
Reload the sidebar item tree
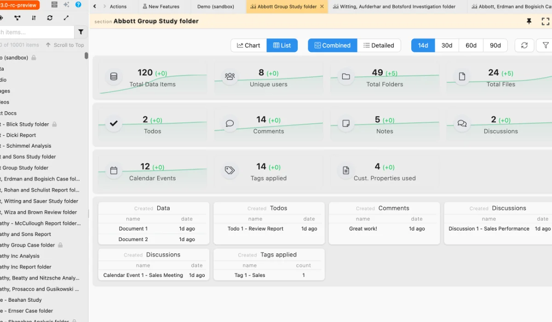tap(50, 18)
